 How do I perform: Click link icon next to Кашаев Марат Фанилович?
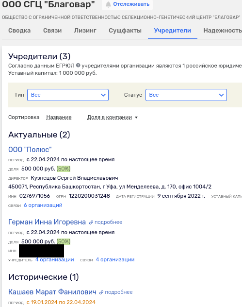pyautogui.click(x=101, y=292)
